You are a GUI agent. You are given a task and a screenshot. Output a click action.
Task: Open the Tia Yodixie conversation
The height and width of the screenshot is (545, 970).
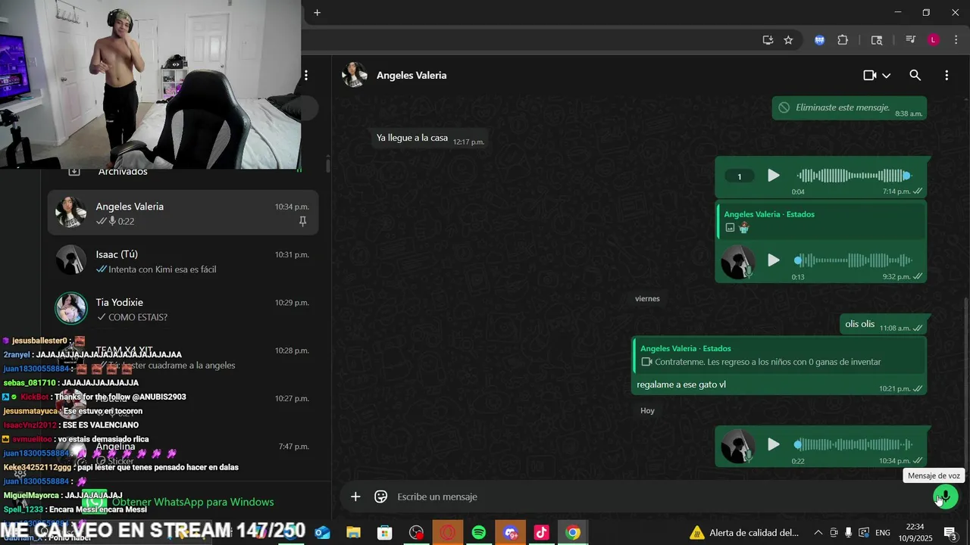click(x=183, y=309)
